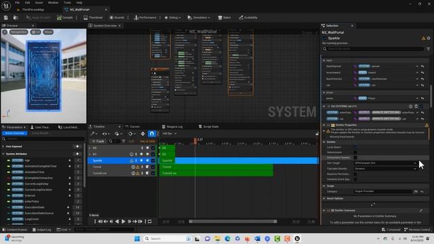
Task: Open the timeline filter icon
Action: point(123,142)
